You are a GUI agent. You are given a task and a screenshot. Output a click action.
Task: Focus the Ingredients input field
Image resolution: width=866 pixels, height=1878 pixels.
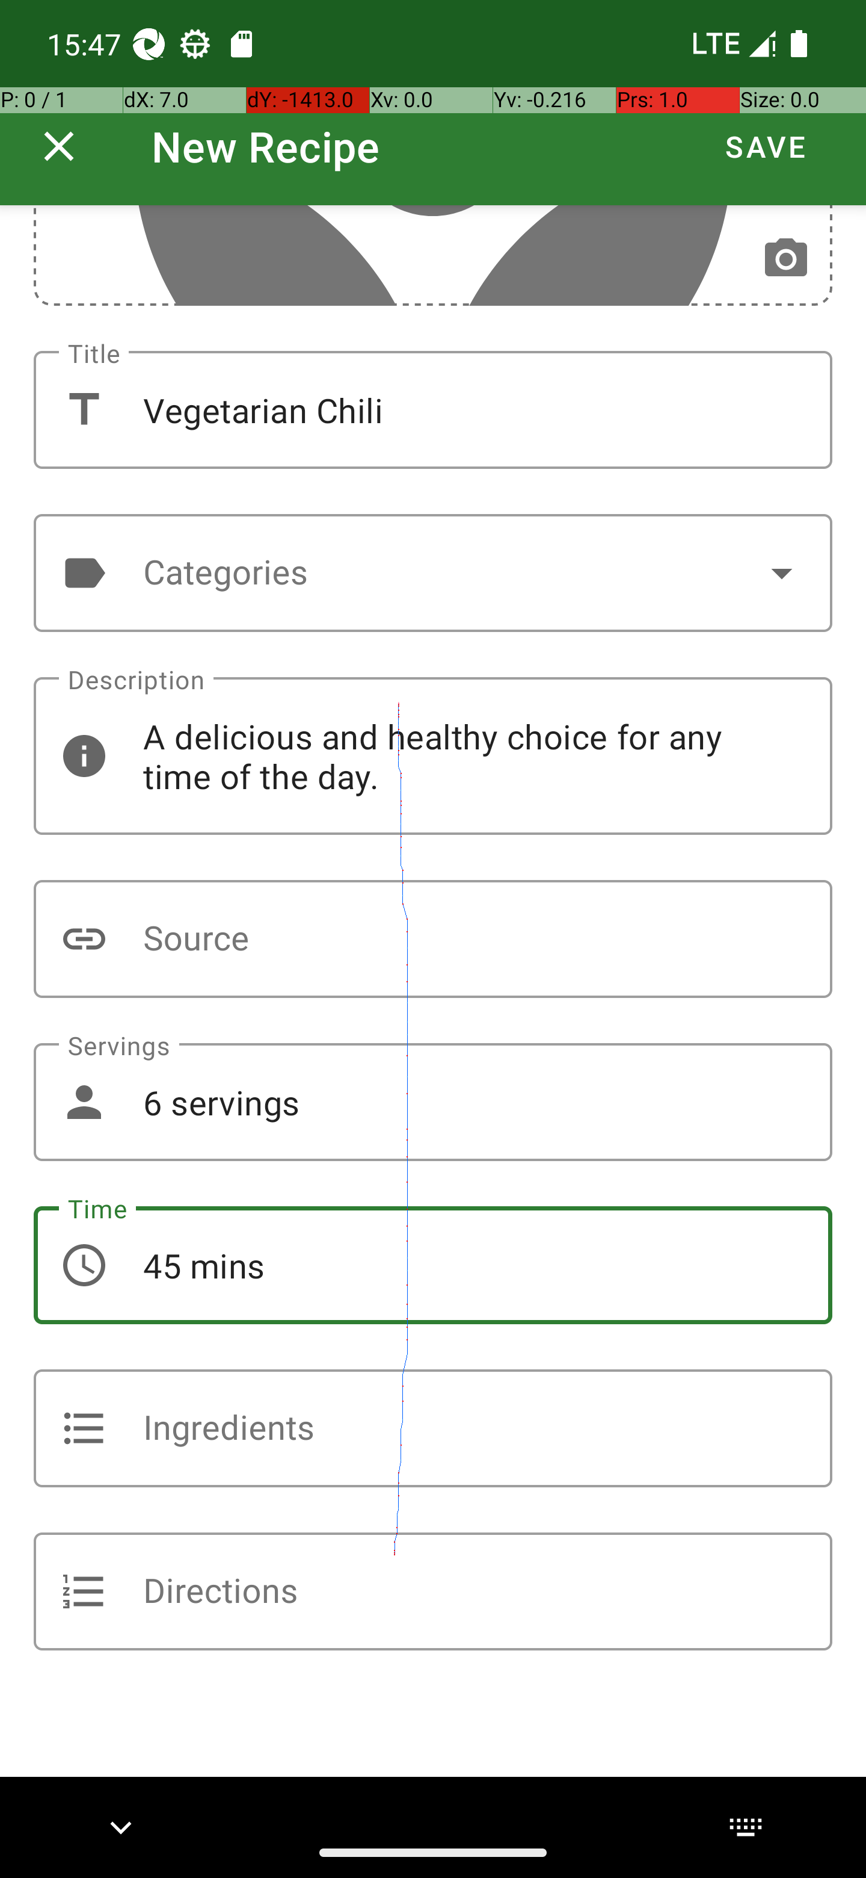(x=432, y=1429)
